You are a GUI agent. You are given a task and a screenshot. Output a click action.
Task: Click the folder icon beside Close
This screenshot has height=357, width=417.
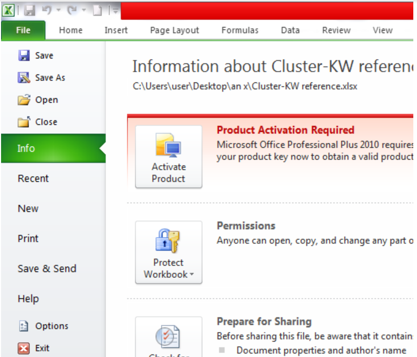[x=24, y=122]
